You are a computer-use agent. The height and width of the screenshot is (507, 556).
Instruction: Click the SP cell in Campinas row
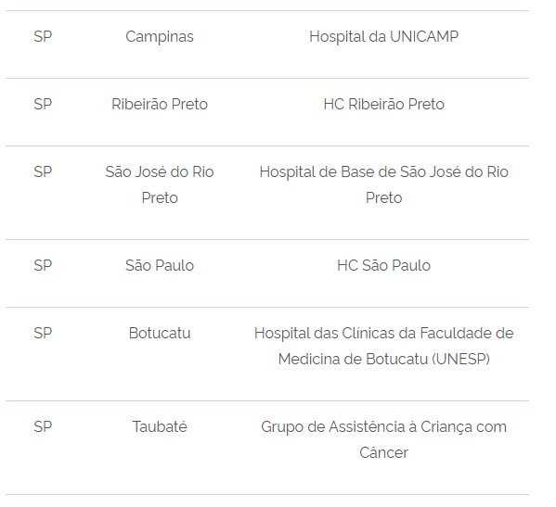coord(43,36)
